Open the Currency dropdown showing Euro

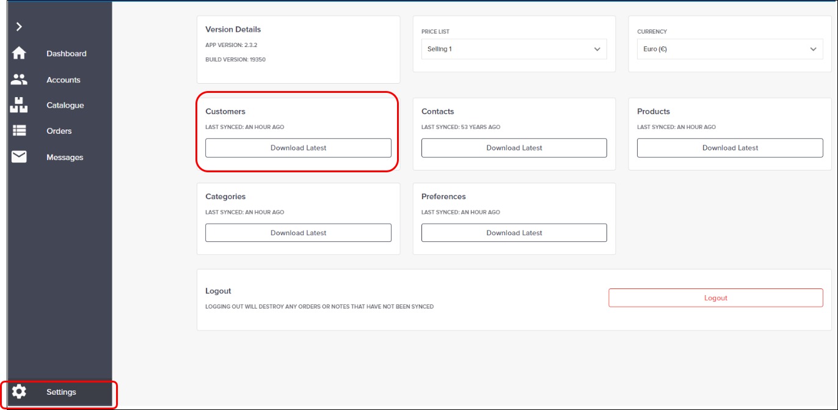[x=729, y=49]
